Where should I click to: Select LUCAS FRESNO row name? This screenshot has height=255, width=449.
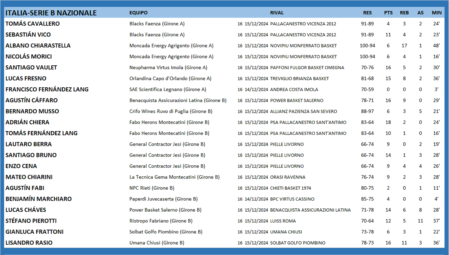(x=25, y=78)
